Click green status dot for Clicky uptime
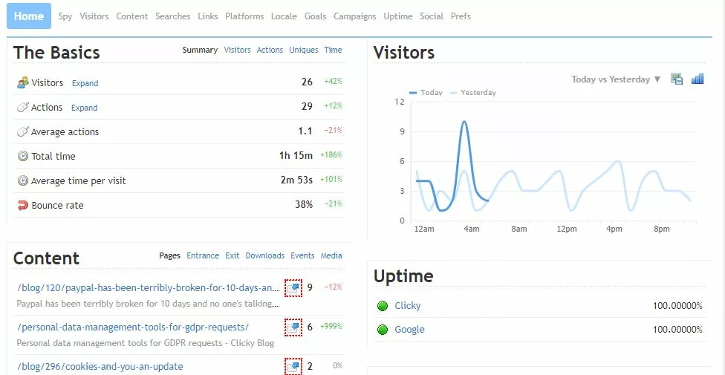725x375 pixels. 383,306
